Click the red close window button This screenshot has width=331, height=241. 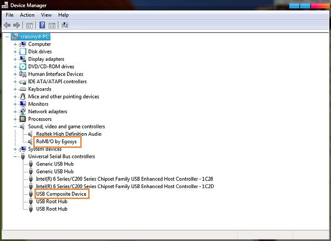click(321, 6)
